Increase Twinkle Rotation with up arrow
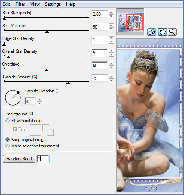Screen dimensions: 184x195 coord(39,100)
